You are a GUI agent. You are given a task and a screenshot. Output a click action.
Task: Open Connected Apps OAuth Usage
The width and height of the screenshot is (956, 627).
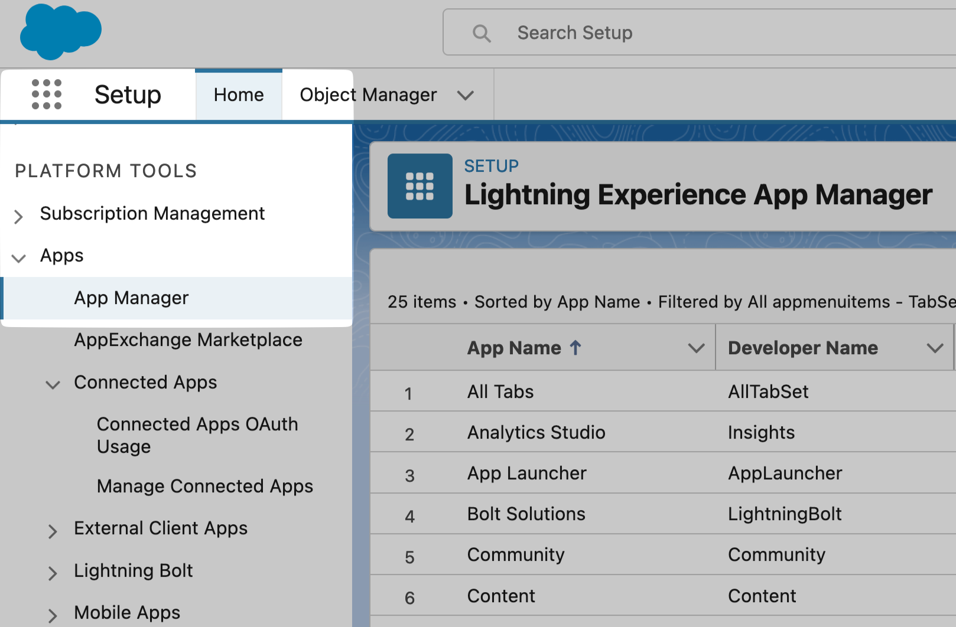(197, 435)
